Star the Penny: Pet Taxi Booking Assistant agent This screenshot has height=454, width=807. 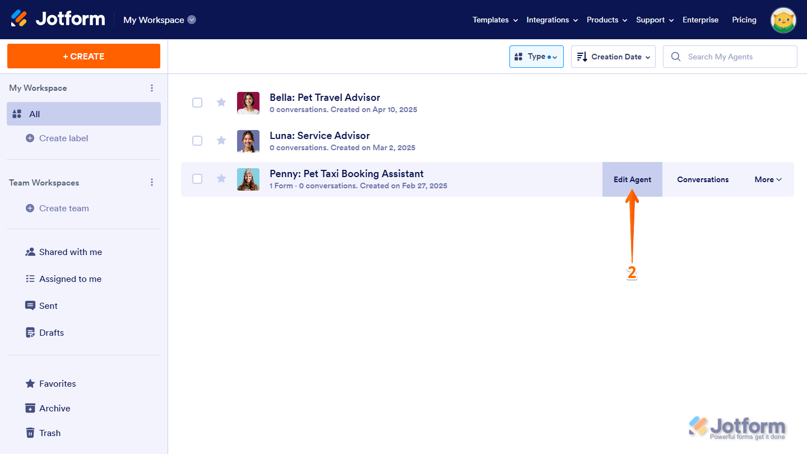pyautogui.click(x=221, y=178)
